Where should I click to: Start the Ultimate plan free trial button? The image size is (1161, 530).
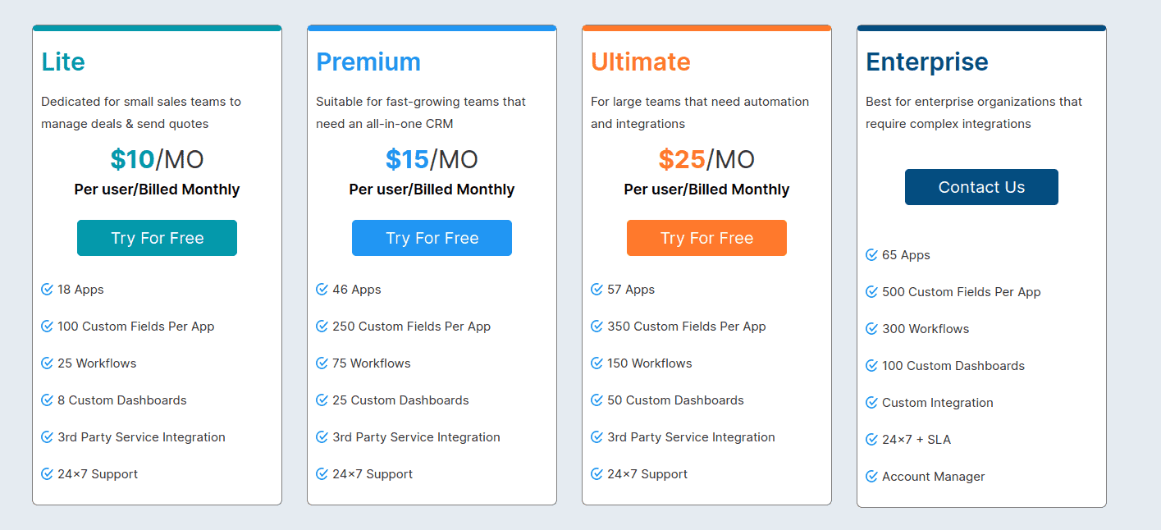click(706, 238)
